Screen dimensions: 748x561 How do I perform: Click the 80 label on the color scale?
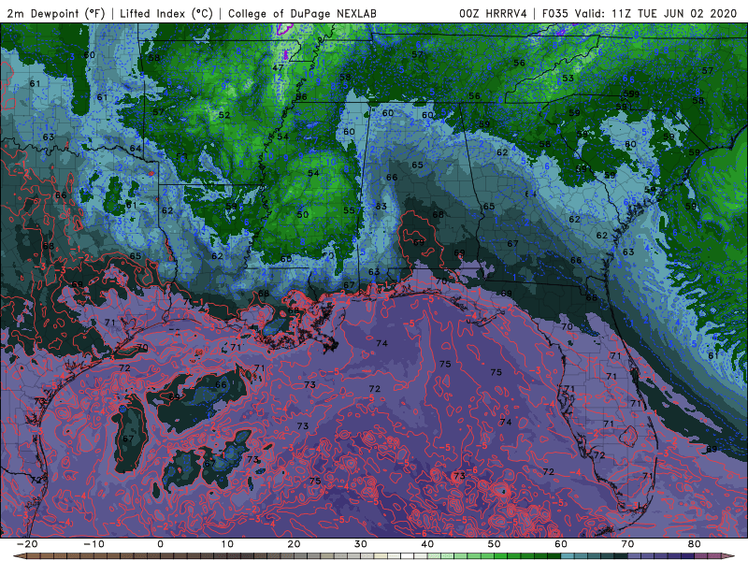pos(694,544)
